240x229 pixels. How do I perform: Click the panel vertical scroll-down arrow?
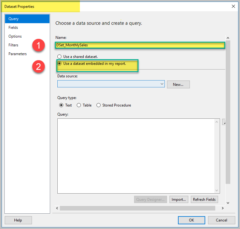pos(228,203)
